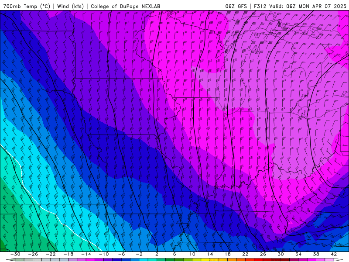This screenshot has width=349, height=262.
Task: Select the -2 temperature scale value
Action: point(139,254)
